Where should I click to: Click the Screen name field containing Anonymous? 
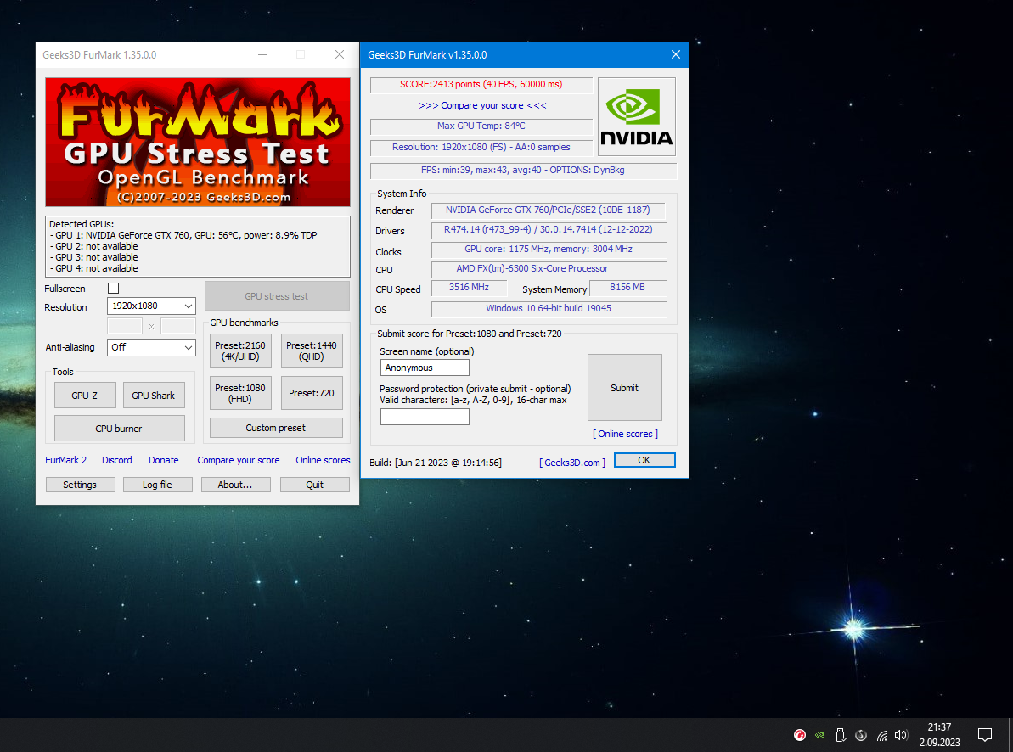(425, 368)
